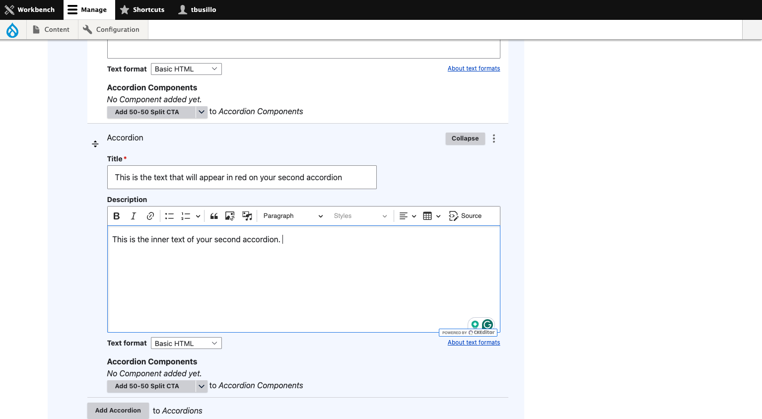
Task: Go to the Content admin tab
Action: click(51, 30)
